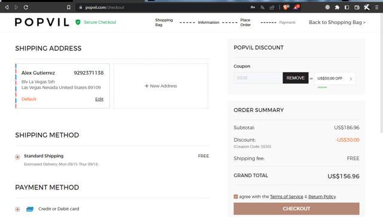Edit the Alex Gutierrez address

pyautogui.click(x=99, y=99)
